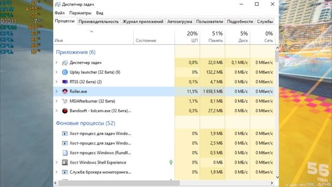332x187 pixels.
Task: Click the Хост Windows Shell Experience icon
Action: (65, 163)
